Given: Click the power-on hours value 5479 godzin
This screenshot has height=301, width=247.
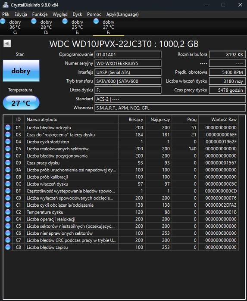Looking at the screenshot, I should point(227,90).
